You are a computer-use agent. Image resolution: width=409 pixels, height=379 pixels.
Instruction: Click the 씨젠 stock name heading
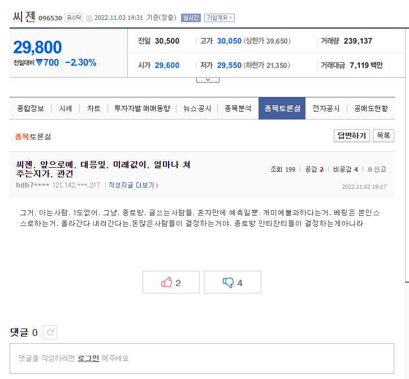pyautogui.click(x=24, y=17)
